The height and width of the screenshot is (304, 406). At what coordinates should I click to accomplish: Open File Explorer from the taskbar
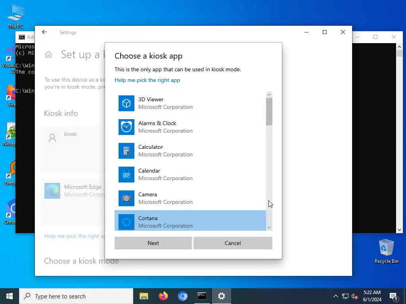click(144, 296)
